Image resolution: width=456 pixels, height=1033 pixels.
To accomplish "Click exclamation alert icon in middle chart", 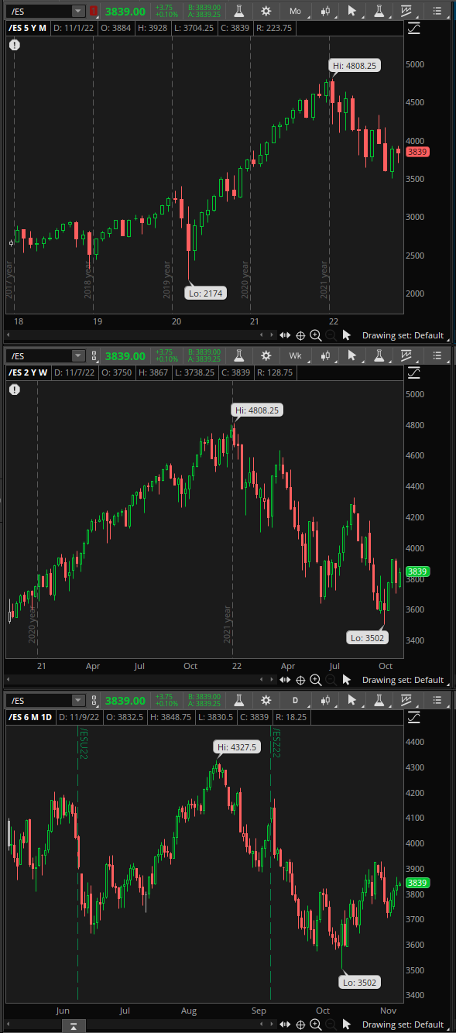I will coord(15,390).
